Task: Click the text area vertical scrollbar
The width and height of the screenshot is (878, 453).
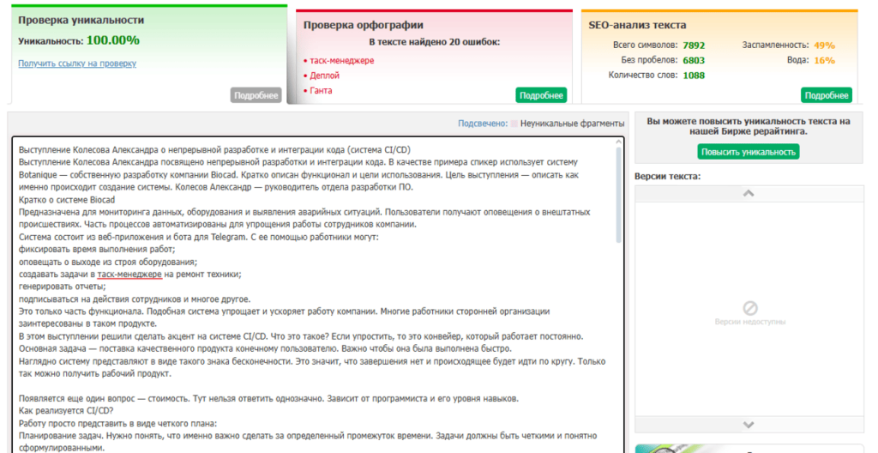Action: tap(619, 193)
